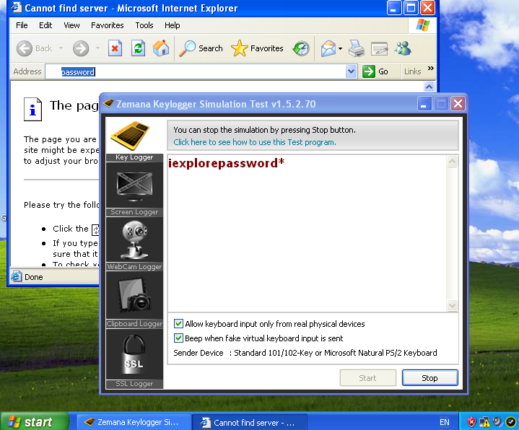Click the Home icon in IE toolbar

(x=161, y=48)
